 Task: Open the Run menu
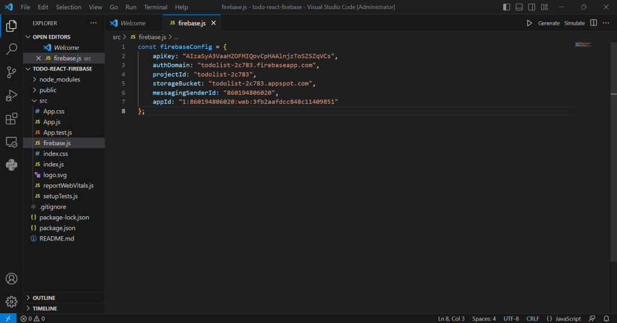[131, 7]
